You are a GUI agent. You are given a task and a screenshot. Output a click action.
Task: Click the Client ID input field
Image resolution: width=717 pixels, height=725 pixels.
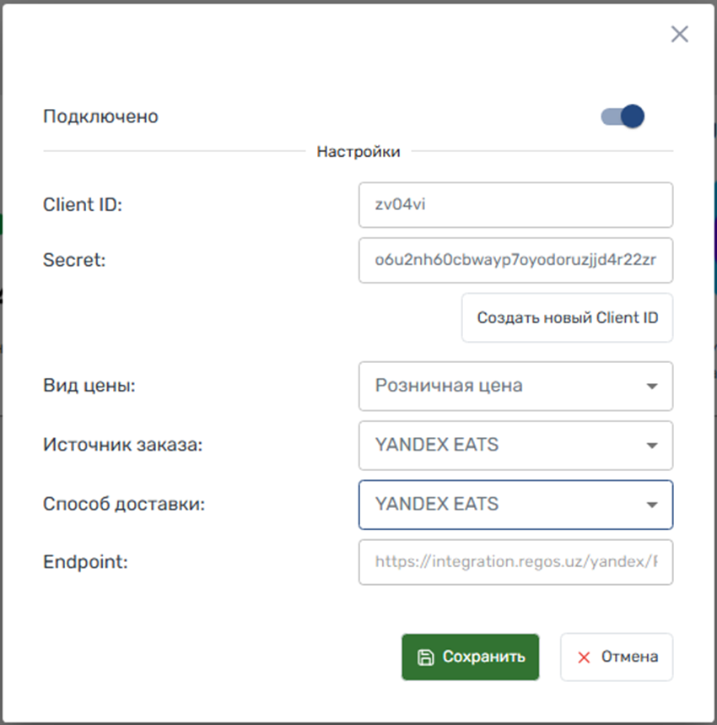point(515,205)
